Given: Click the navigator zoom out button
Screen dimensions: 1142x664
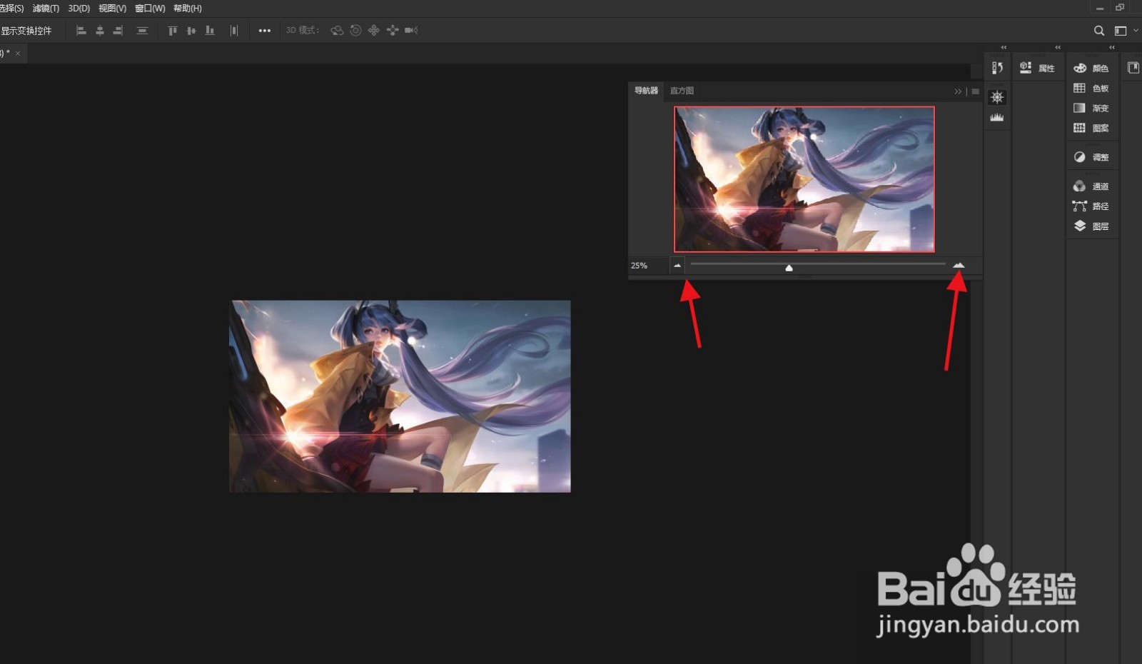Looking at the screenshot, I should (x=677, y=266).
